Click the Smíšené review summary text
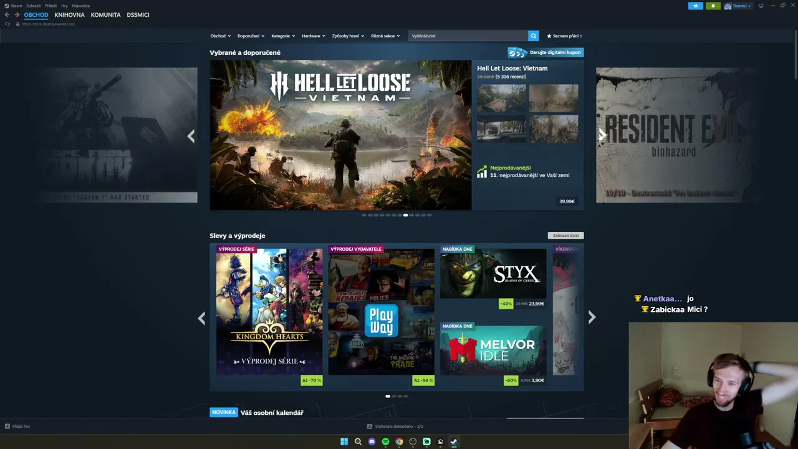The image size is (798, 449). [485, 77]
